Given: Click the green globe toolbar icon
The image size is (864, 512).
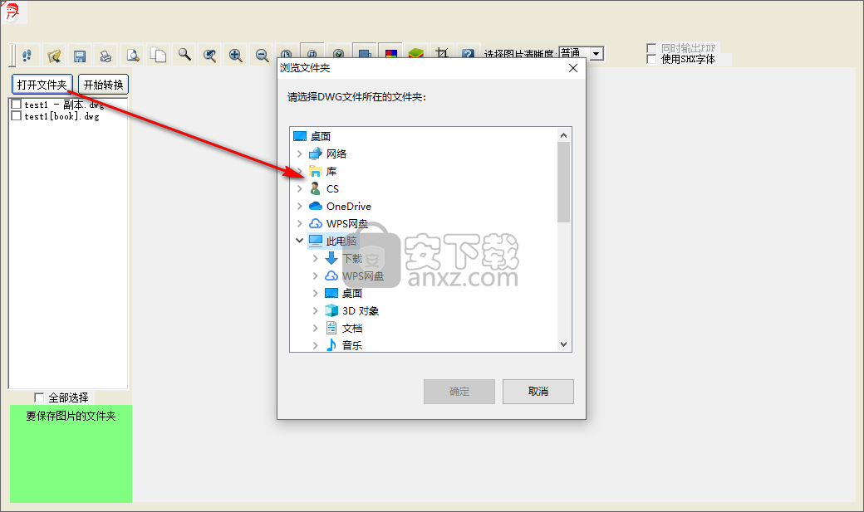Looking at the screenshot, I should point(338,51).
